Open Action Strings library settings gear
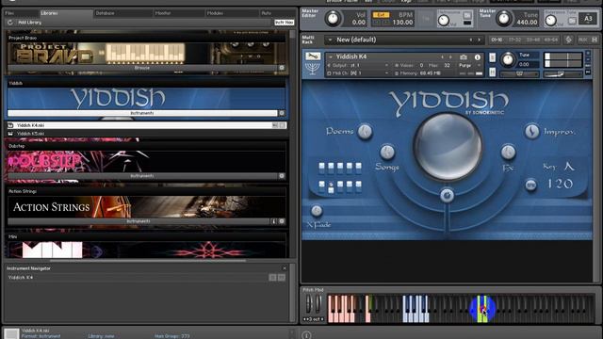 click(282, 221)
